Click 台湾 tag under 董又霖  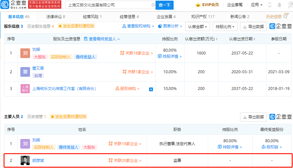pos(38,75)
